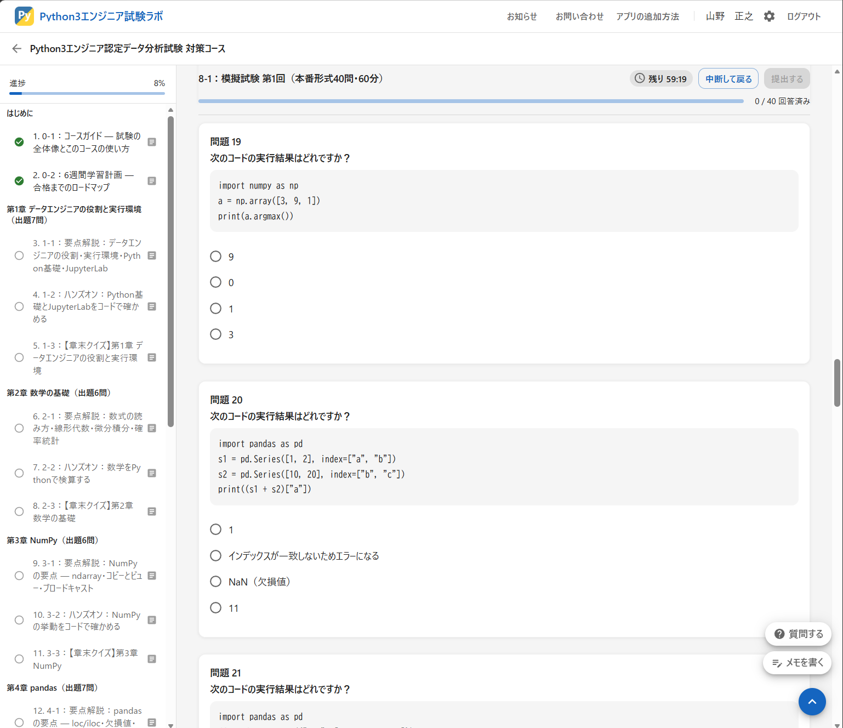Image resolution: width=843 pixels, height=728 pixels.
Task: Open お知らせ in the top navigation
Action: click(x=522, y=16)
